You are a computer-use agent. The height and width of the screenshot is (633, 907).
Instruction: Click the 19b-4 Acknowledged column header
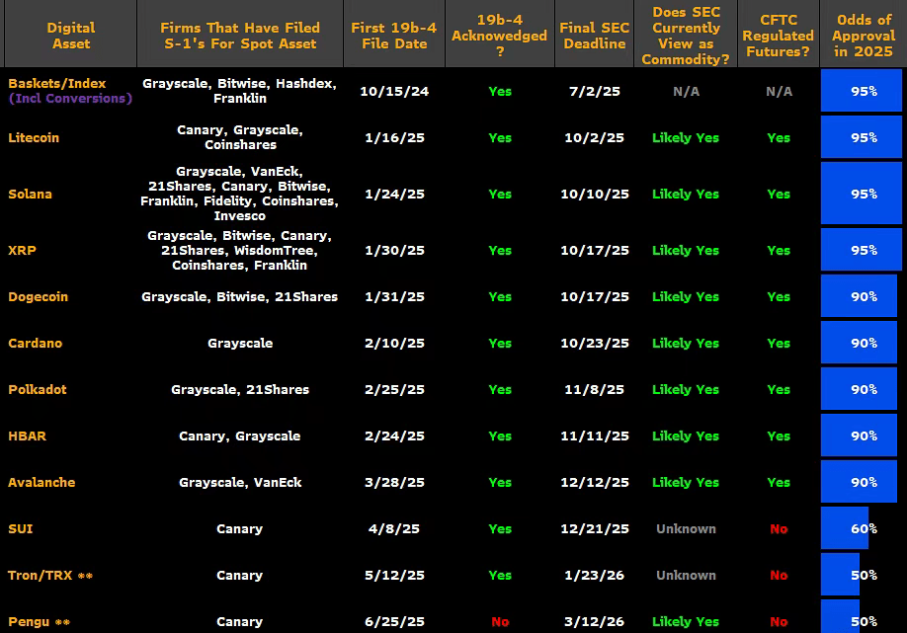pos(500,36)
